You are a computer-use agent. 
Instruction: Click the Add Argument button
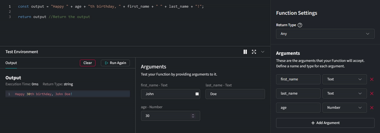[325, 123]
